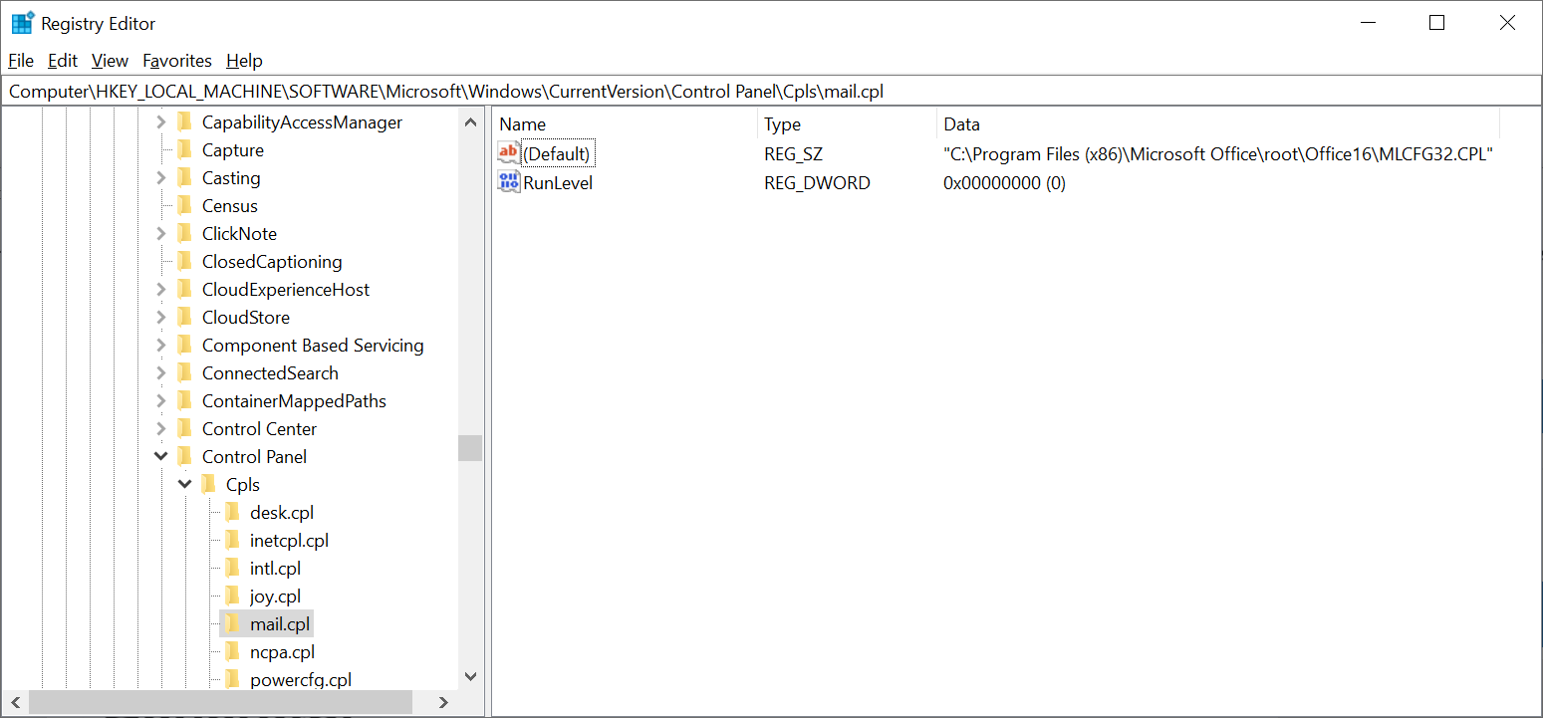
Task: Click the CloudStore folder icon
Action: coord(184,318)
